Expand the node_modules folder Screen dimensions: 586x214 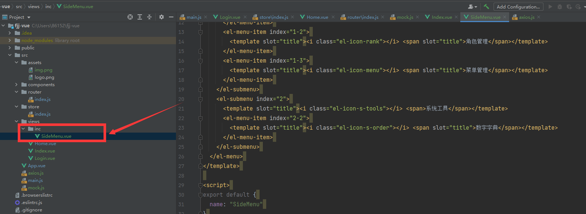pos(10,41)
